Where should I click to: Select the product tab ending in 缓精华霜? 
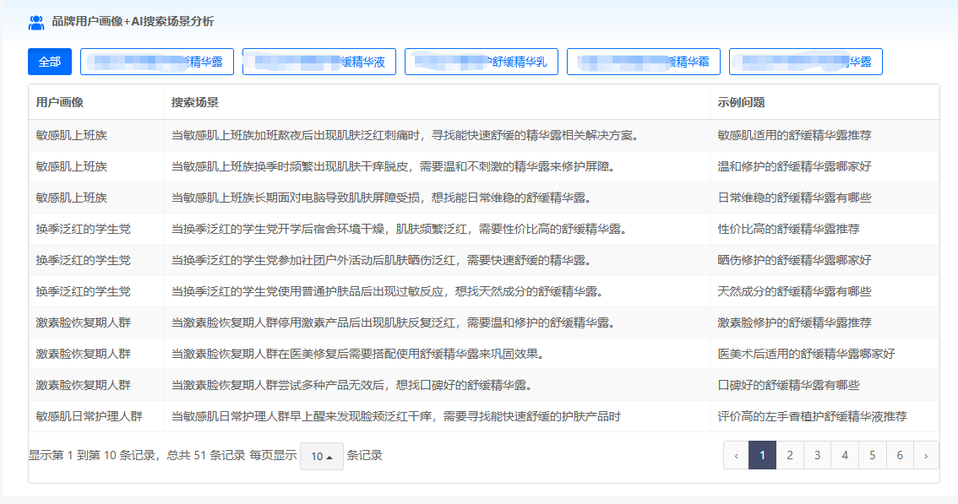click(x=644, y=62)
